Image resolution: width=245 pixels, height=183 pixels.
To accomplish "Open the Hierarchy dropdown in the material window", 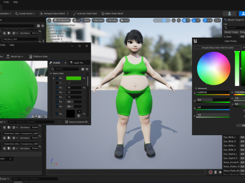I will [15, 56].
